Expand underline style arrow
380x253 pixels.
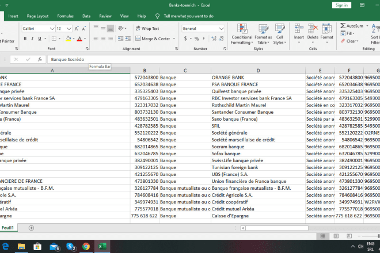point(45,39)
